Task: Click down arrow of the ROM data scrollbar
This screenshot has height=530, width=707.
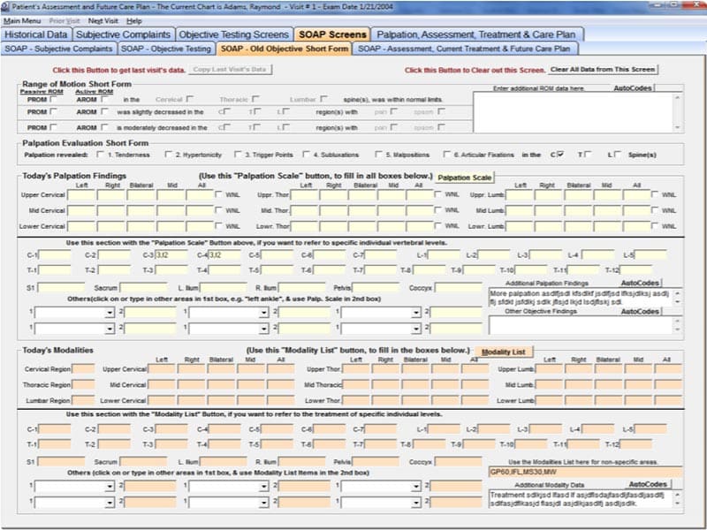Action: 678,127
